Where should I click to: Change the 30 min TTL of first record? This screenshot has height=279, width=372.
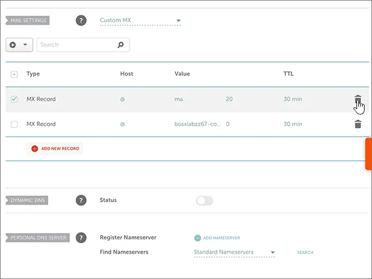click(x=293, y=99)
